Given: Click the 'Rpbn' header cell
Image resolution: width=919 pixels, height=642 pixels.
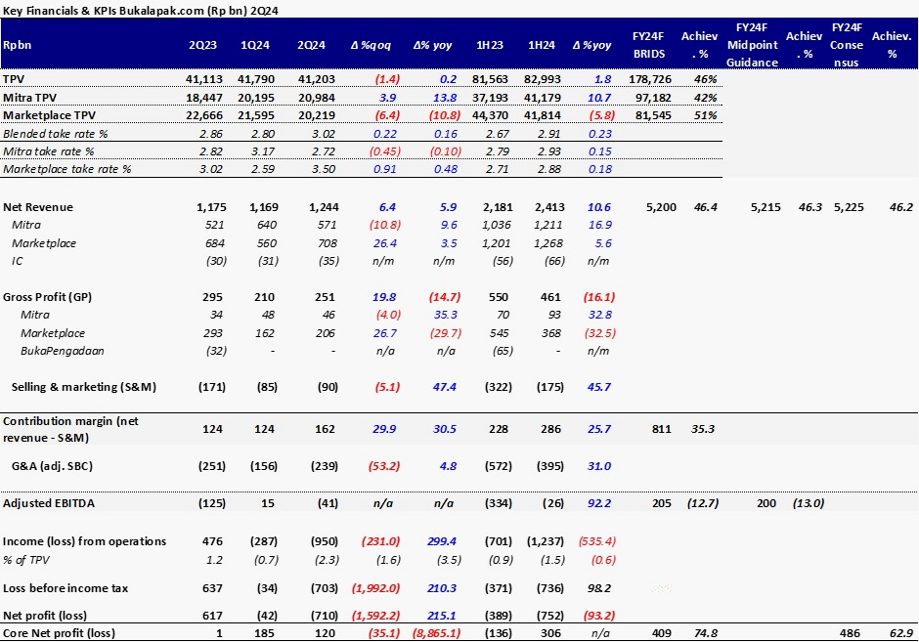Looking at the screenshot, I should pyautogui.click(x=17, y=45).
